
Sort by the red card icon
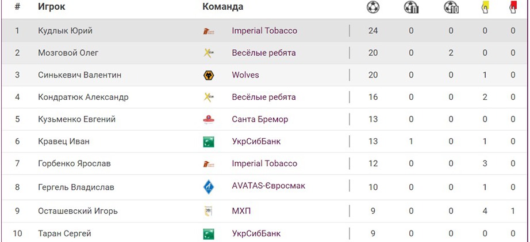pyautogui.click(x=513, y=7)
